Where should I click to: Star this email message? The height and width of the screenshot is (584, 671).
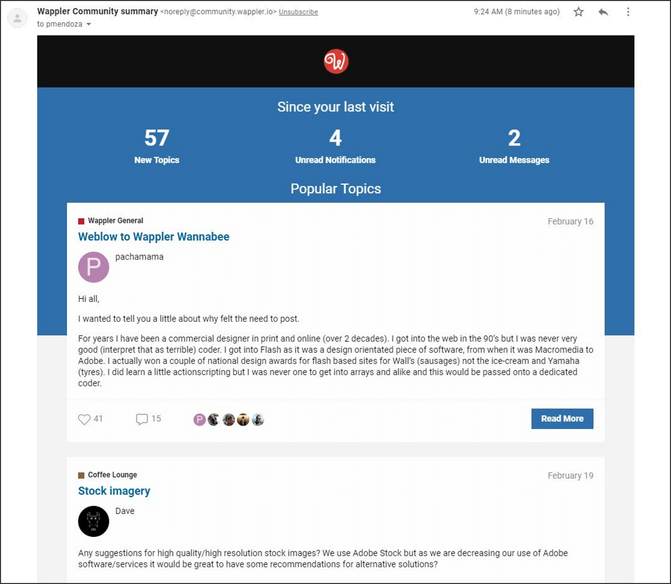pos(578,12)
